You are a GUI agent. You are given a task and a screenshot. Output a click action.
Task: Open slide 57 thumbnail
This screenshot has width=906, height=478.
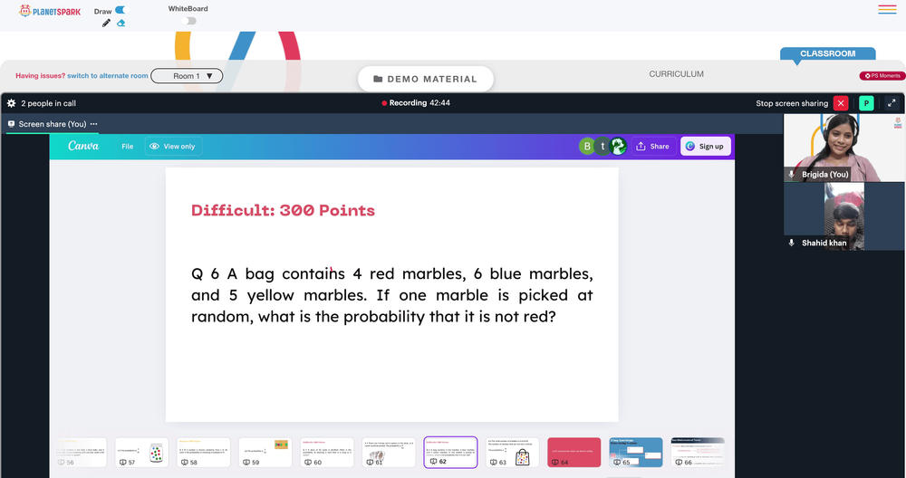coord(141,452)
